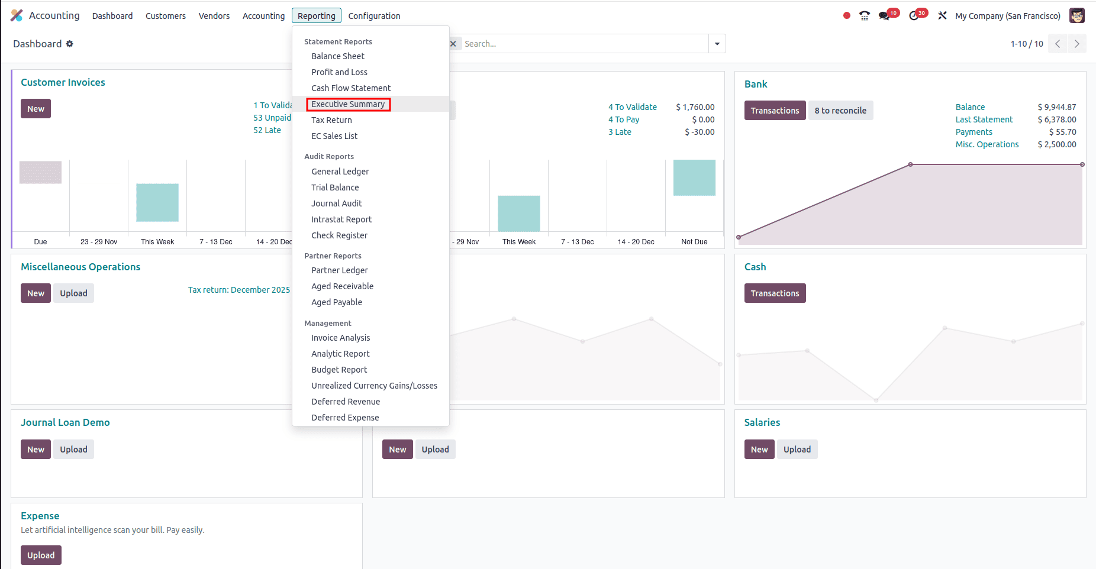Clear the search with the x icon

pyautogui.click(x=453, y=43)
